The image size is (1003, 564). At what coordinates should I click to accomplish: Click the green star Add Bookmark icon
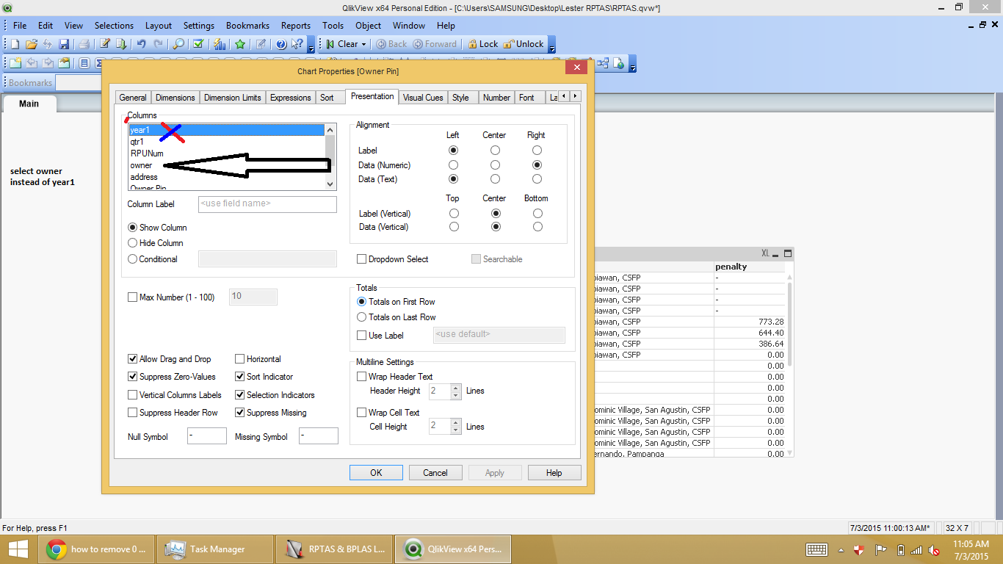[x=240, y=44]
